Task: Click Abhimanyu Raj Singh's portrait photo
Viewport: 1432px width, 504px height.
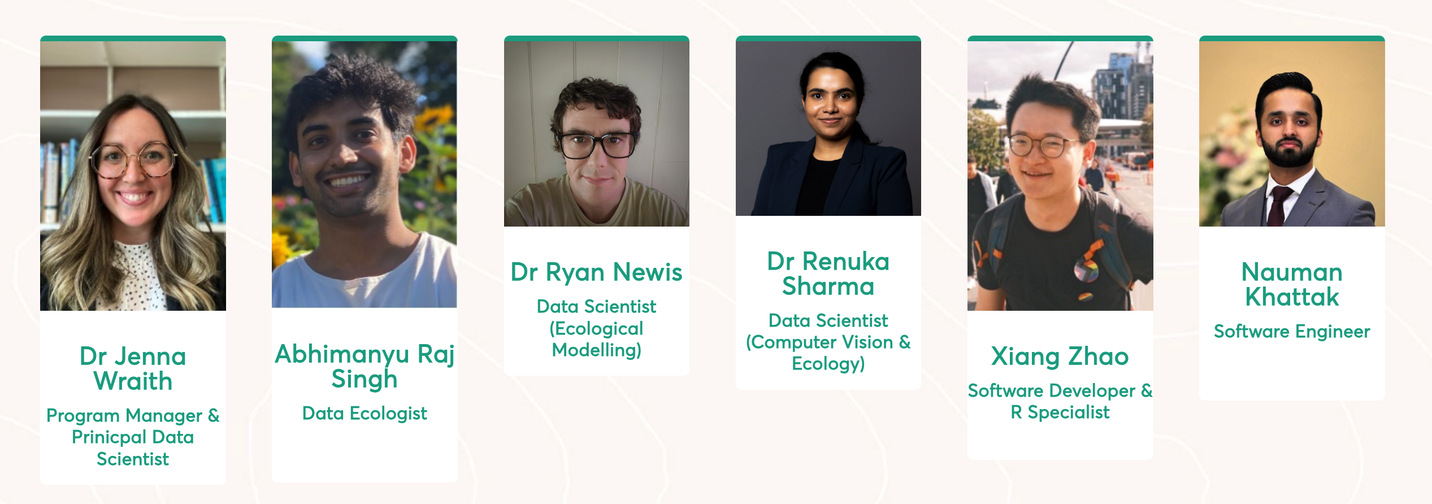Action: [x=364, y=175]
